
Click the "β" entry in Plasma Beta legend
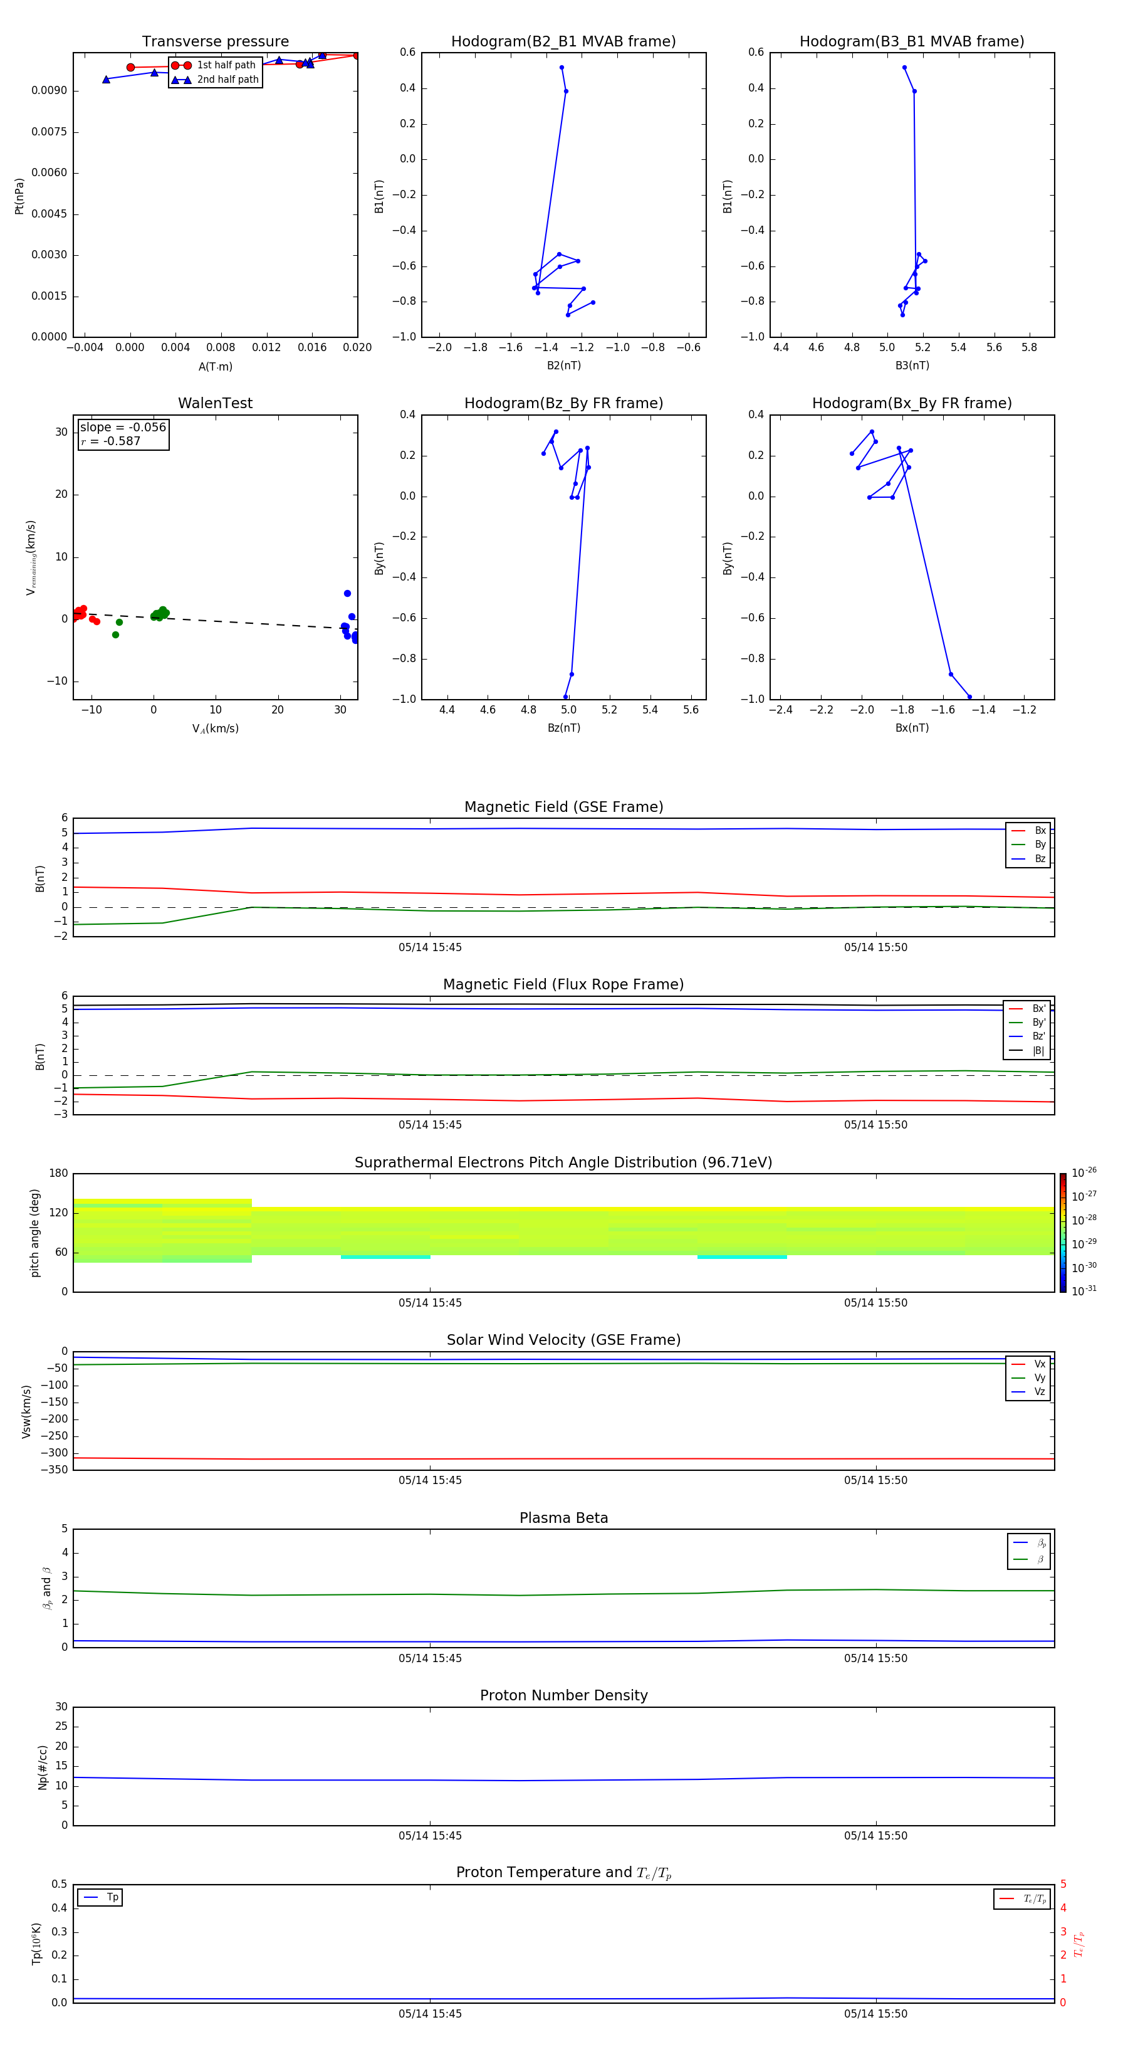pyautogui.click(x=1029, y=1559)
